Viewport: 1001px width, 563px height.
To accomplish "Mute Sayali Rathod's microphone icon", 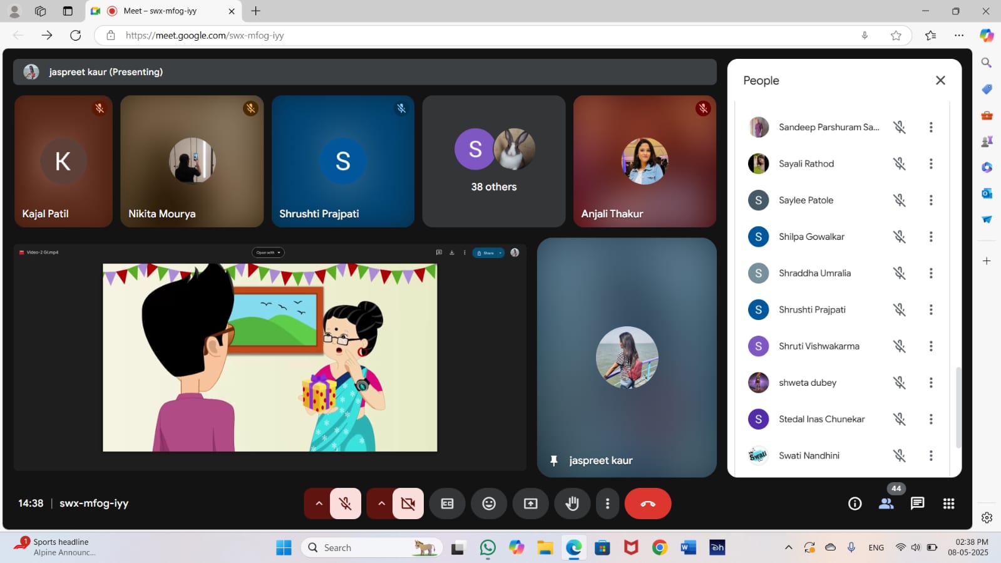I will pyautogui.click(x=900, y=163).
